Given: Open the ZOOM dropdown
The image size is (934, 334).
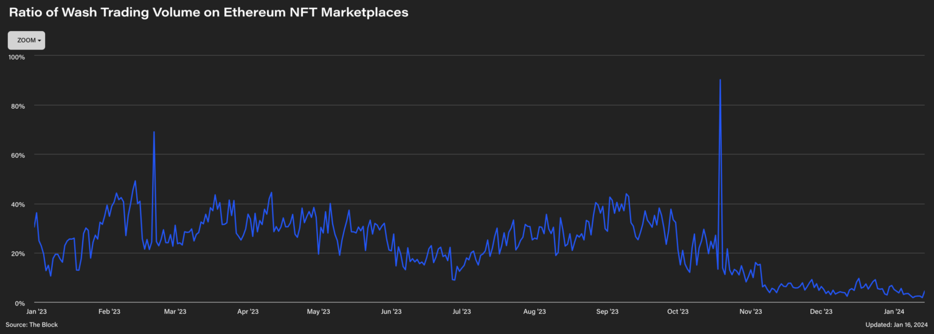Looking at the screenshot, I should [x=26, y=40].
